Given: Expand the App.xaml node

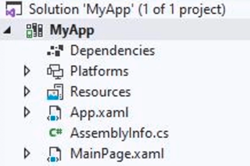Looking at the screenshot, I should (27, 112).
